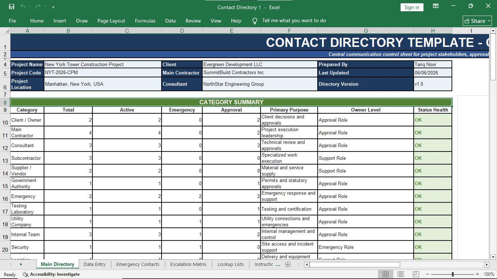Open the Page Layout ribbon tab
This screenshot has height=279, width=497.
pos(111,21)
